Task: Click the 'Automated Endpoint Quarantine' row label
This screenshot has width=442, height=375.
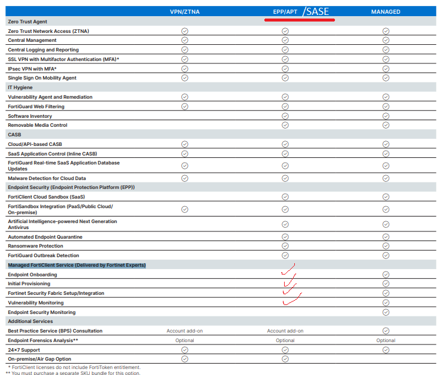Action: 45,237
